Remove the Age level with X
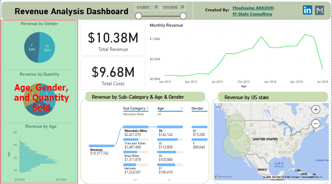This screenshot has width=332, height=184. 182,108
